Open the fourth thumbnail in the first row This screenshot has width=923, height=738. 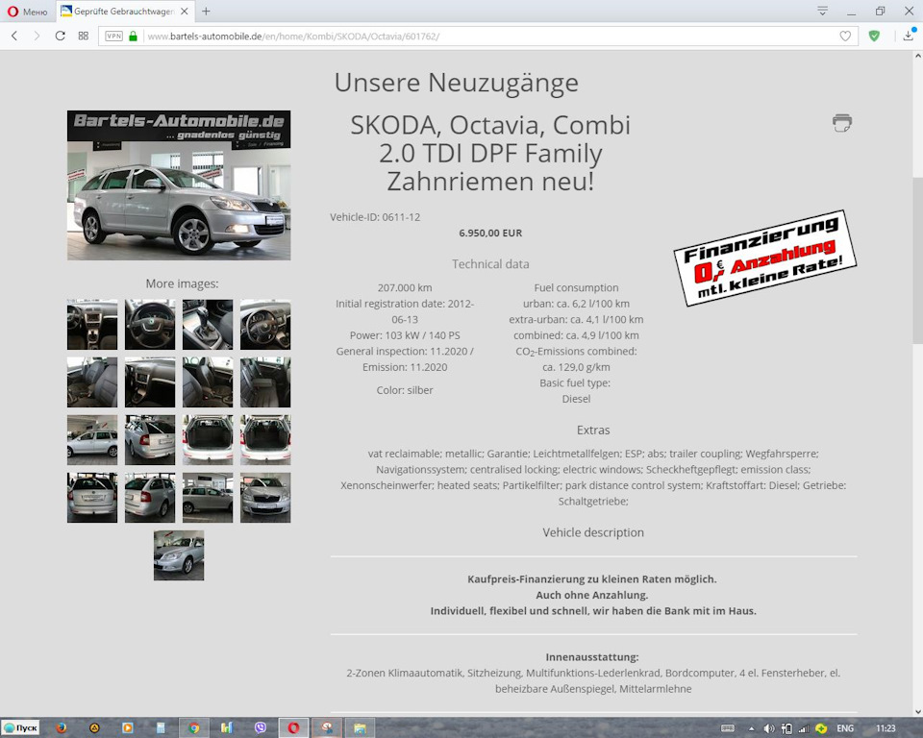pyautogui.click(x=265, y=324)
